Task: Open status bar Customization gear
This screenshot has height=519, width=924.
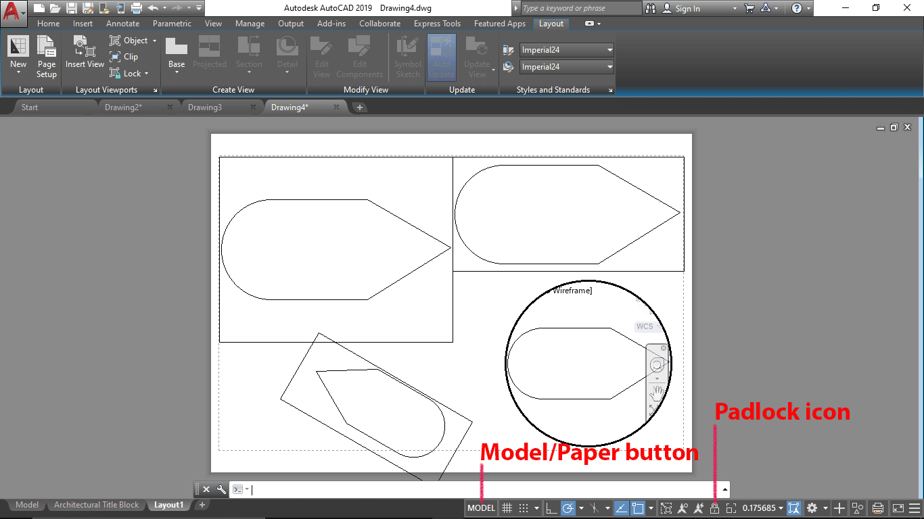Action: coord(811,508)
